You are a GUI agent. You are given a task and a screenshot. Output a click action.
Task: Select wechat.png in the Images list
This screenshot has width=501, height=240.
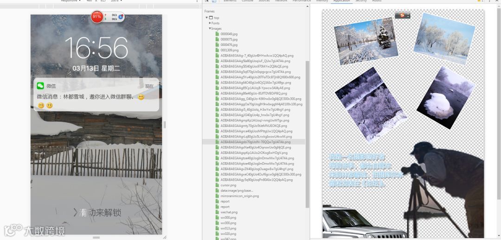pyautogui.click(x=229, y=212)
